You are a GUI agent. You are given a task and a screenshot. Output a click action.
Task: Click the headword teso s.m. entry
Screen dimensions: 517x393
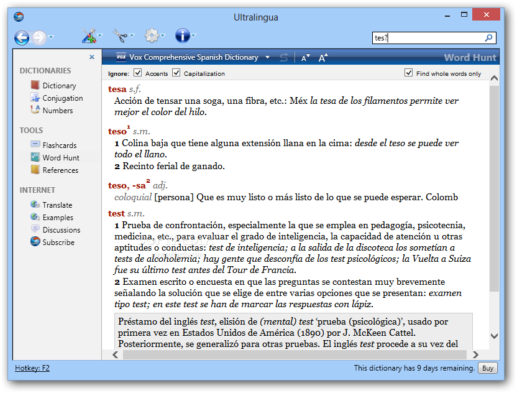click(x=117, y=131)
